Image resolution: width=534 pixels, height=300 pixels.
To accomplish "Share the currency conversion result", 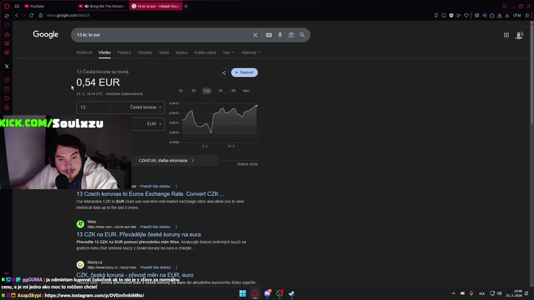I will [224, 73].
